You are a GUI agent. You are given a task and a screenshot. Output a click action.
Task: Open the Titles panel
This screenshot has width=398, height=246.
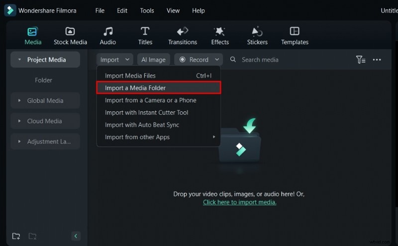point(145,36)
